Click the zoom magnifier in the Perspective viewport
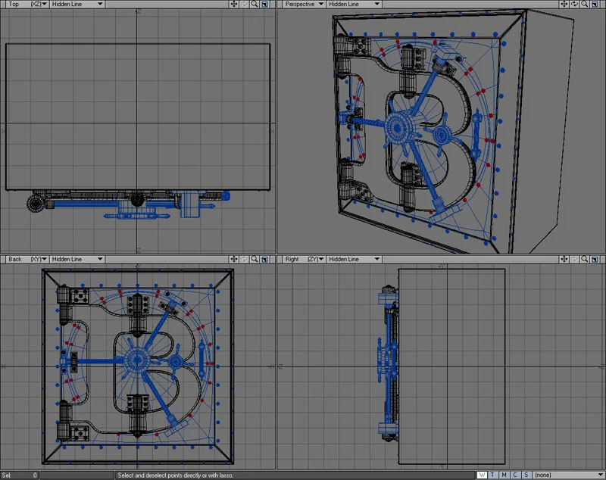The image size is (606, 480). pos(585,5)
